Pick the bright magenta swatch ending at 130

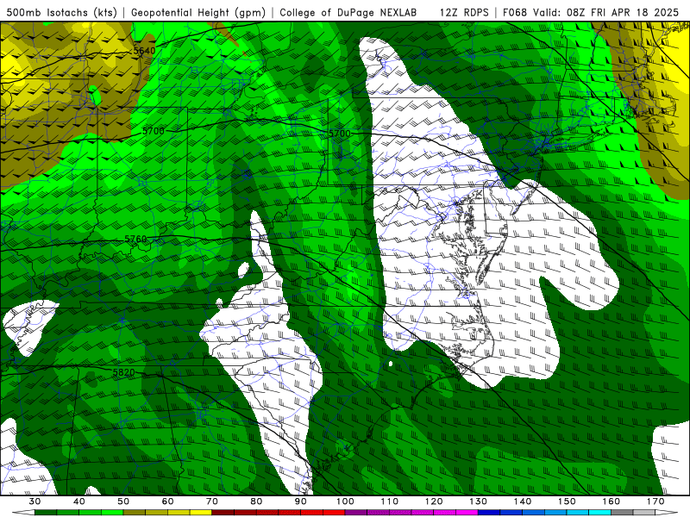467,513
